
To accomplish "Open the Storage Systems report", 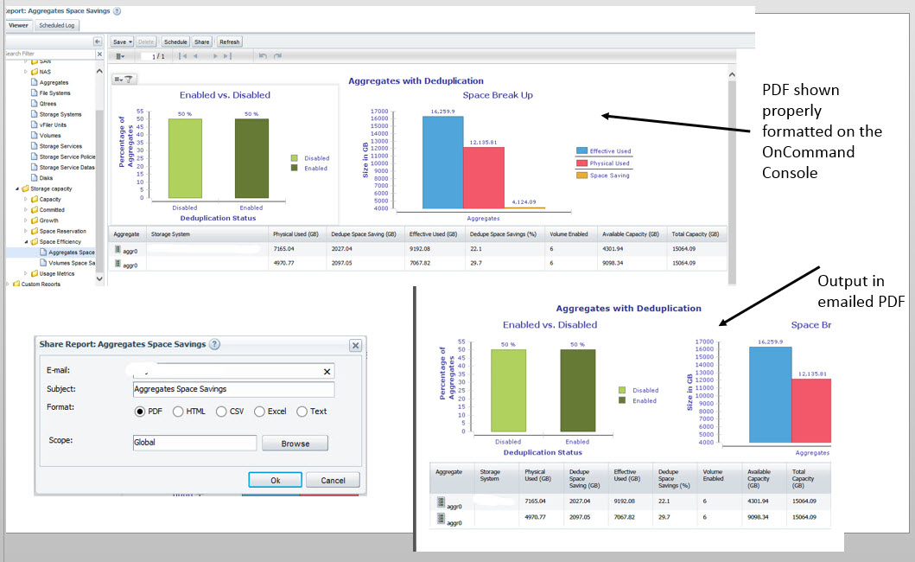I will [x=56, y=114].
